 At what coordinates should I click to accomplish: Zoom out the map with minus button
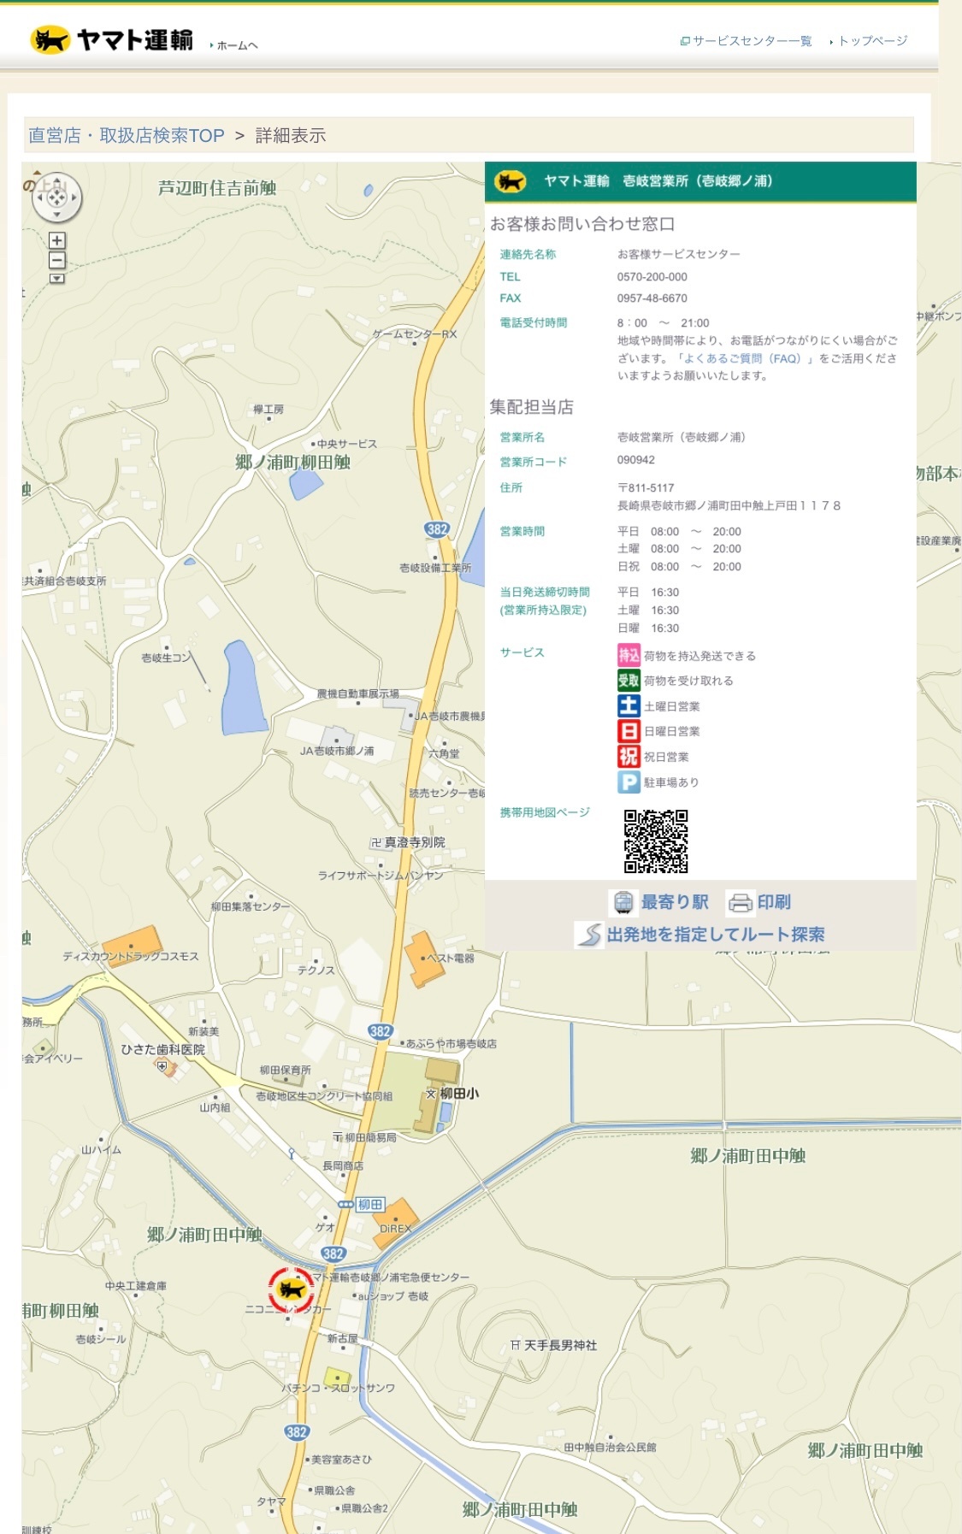tap(56, 261)
